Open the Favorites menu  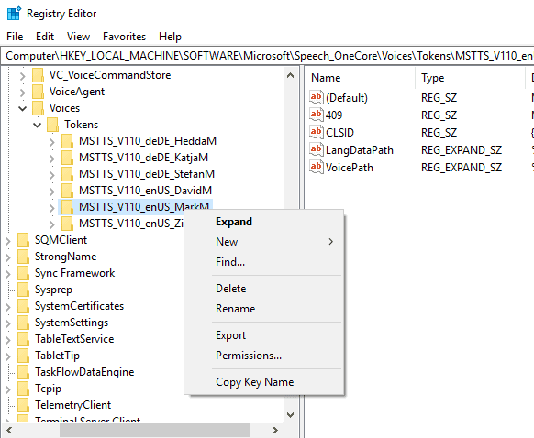pos(124,37)
